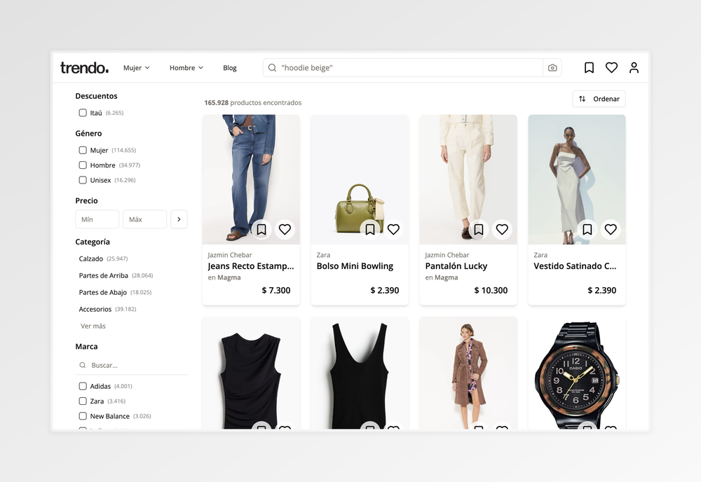Click the Marca Buscar search field
The image size is (701, 482).
pyautogui.click(x=131, y=365)
